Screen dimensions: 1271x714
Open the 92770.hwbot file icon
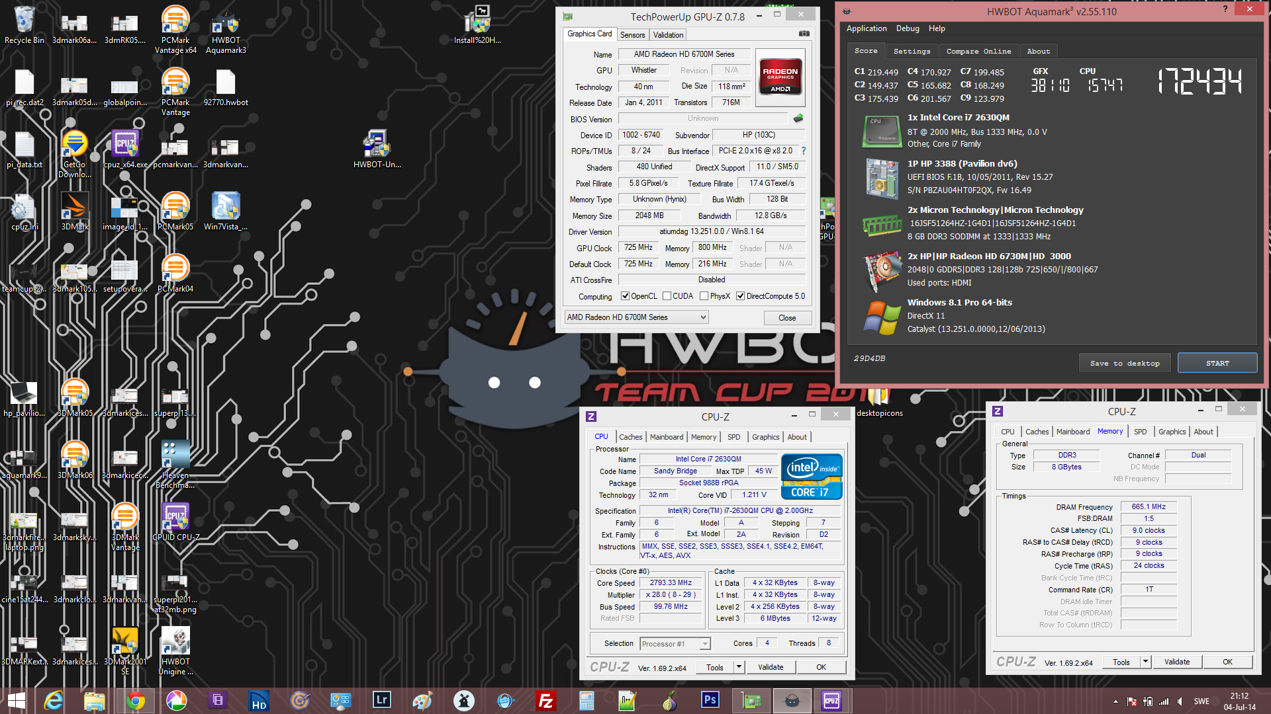(x=226, y=88)
